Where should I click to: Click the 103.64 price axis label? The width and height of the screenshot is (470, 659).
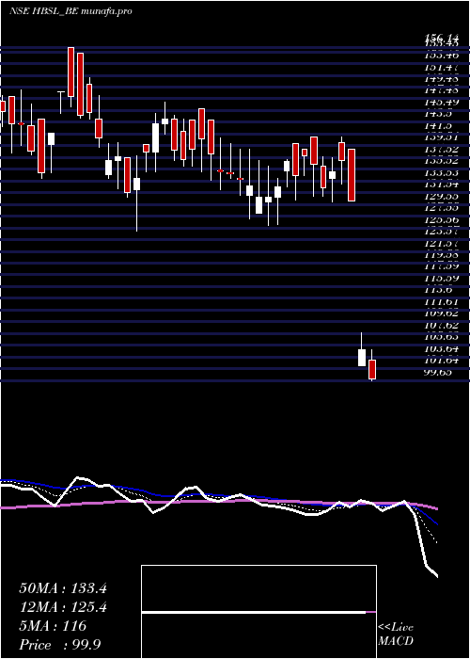tap(441, 348)
